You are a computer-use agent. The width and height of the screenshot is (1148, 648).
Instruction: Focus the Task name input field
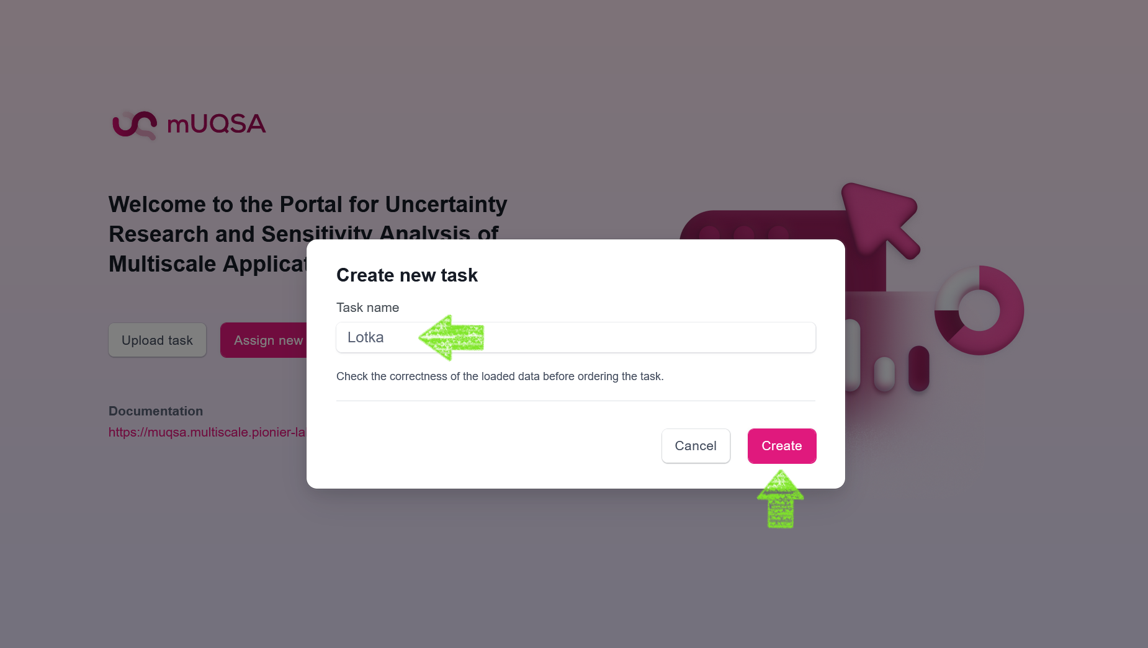576,337
